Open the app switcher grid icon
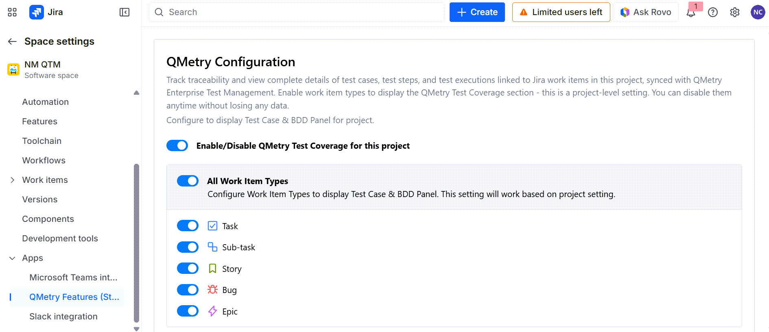Viewport: 769px width, 332px height. pos(12,12)
